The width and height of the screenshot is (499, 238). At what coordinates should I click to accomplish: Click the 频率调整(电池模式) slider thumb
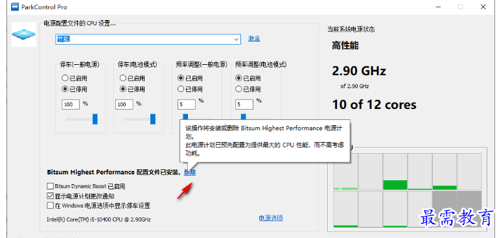tap(244, 117)
